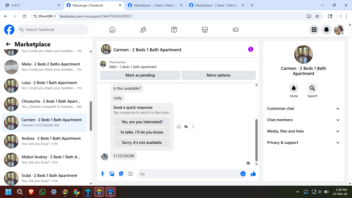This screenshot has width=352, height=198.
Task: Open the Marketplace storefront icon
Action: (x=205, y=30)
